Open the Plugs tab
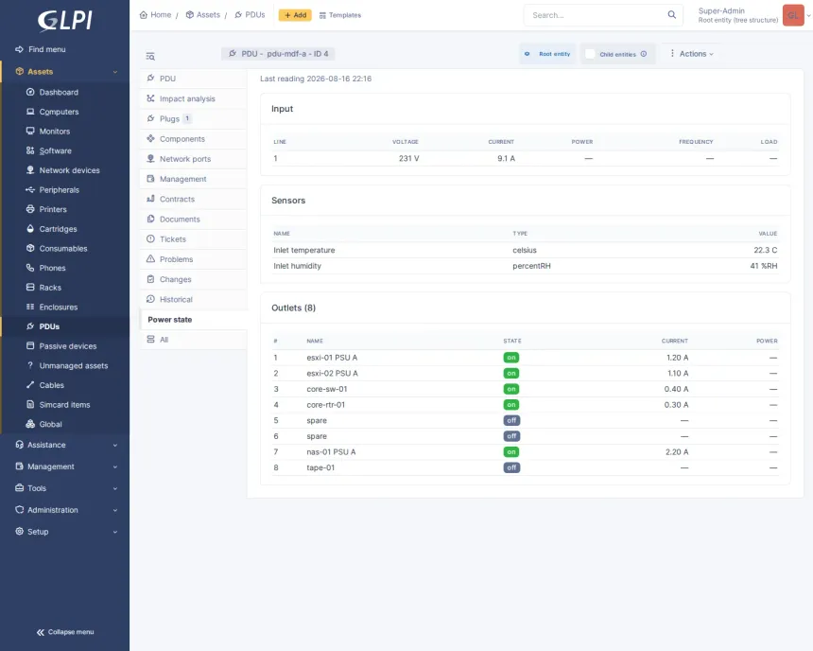 coord(193,119)
